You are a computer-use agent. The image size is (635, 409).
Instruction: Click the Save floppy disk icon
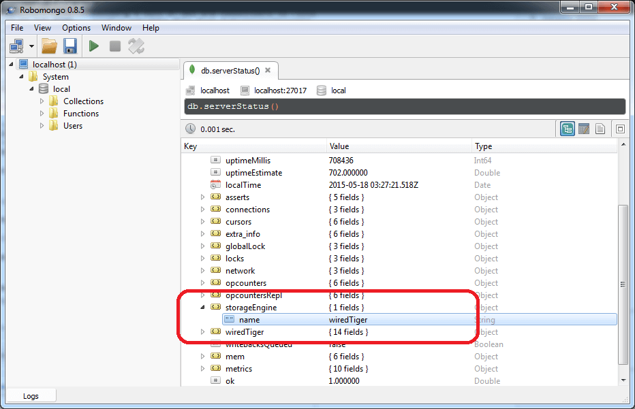pyautogui.click(x=70, y=46)
